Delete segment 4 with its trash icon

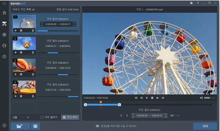point(33,96)
